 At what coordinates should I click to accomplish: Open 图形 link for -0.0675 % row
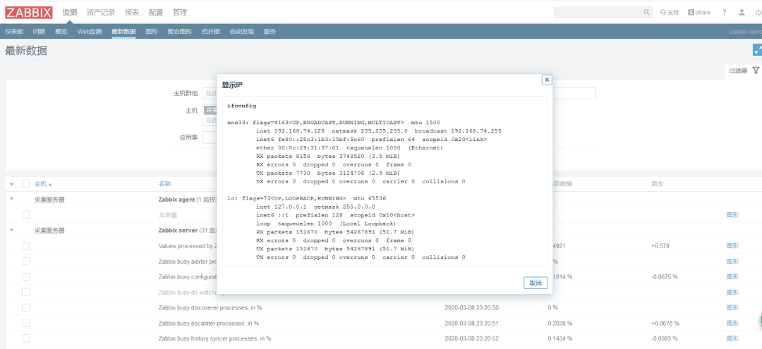tap(732, 276)
